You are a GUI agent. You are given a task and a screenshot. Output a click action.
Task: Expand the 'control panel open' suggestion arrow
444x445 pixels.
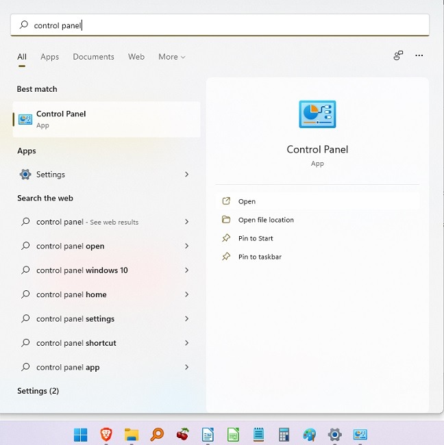coord(186,246)
